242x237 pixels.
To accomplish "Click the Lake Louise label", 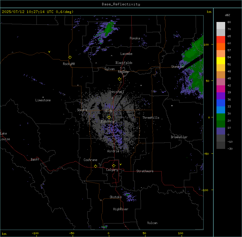I will [x=5, y=136].
